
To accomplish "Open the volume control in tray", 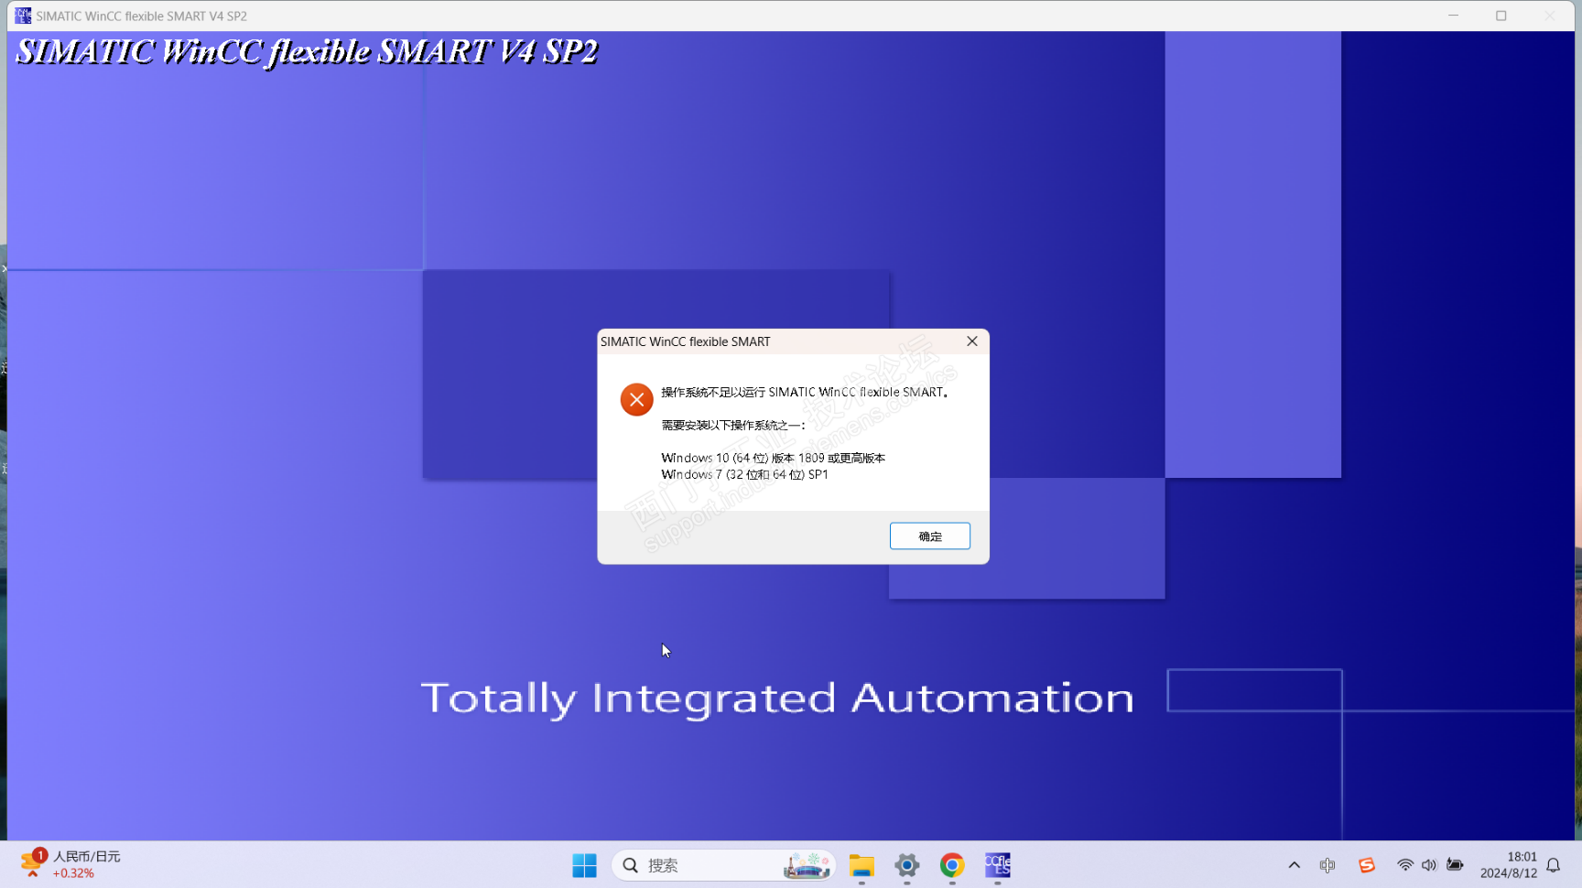I will [1429, 865].
